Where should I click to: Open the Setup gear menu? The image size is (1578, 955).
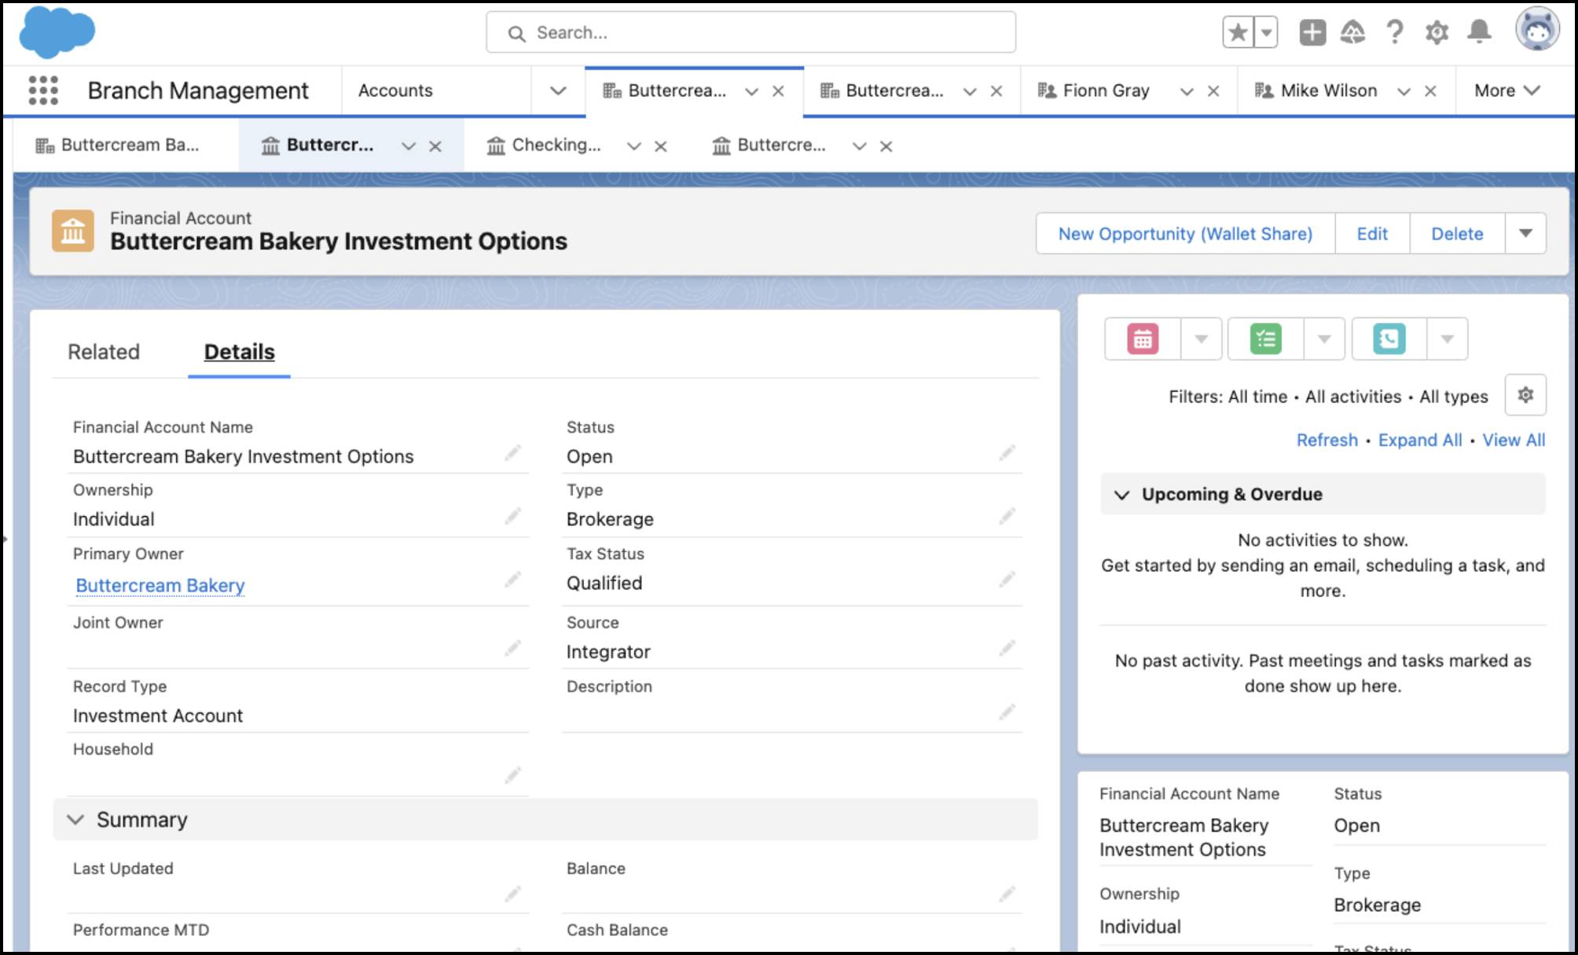[1437, 32]
